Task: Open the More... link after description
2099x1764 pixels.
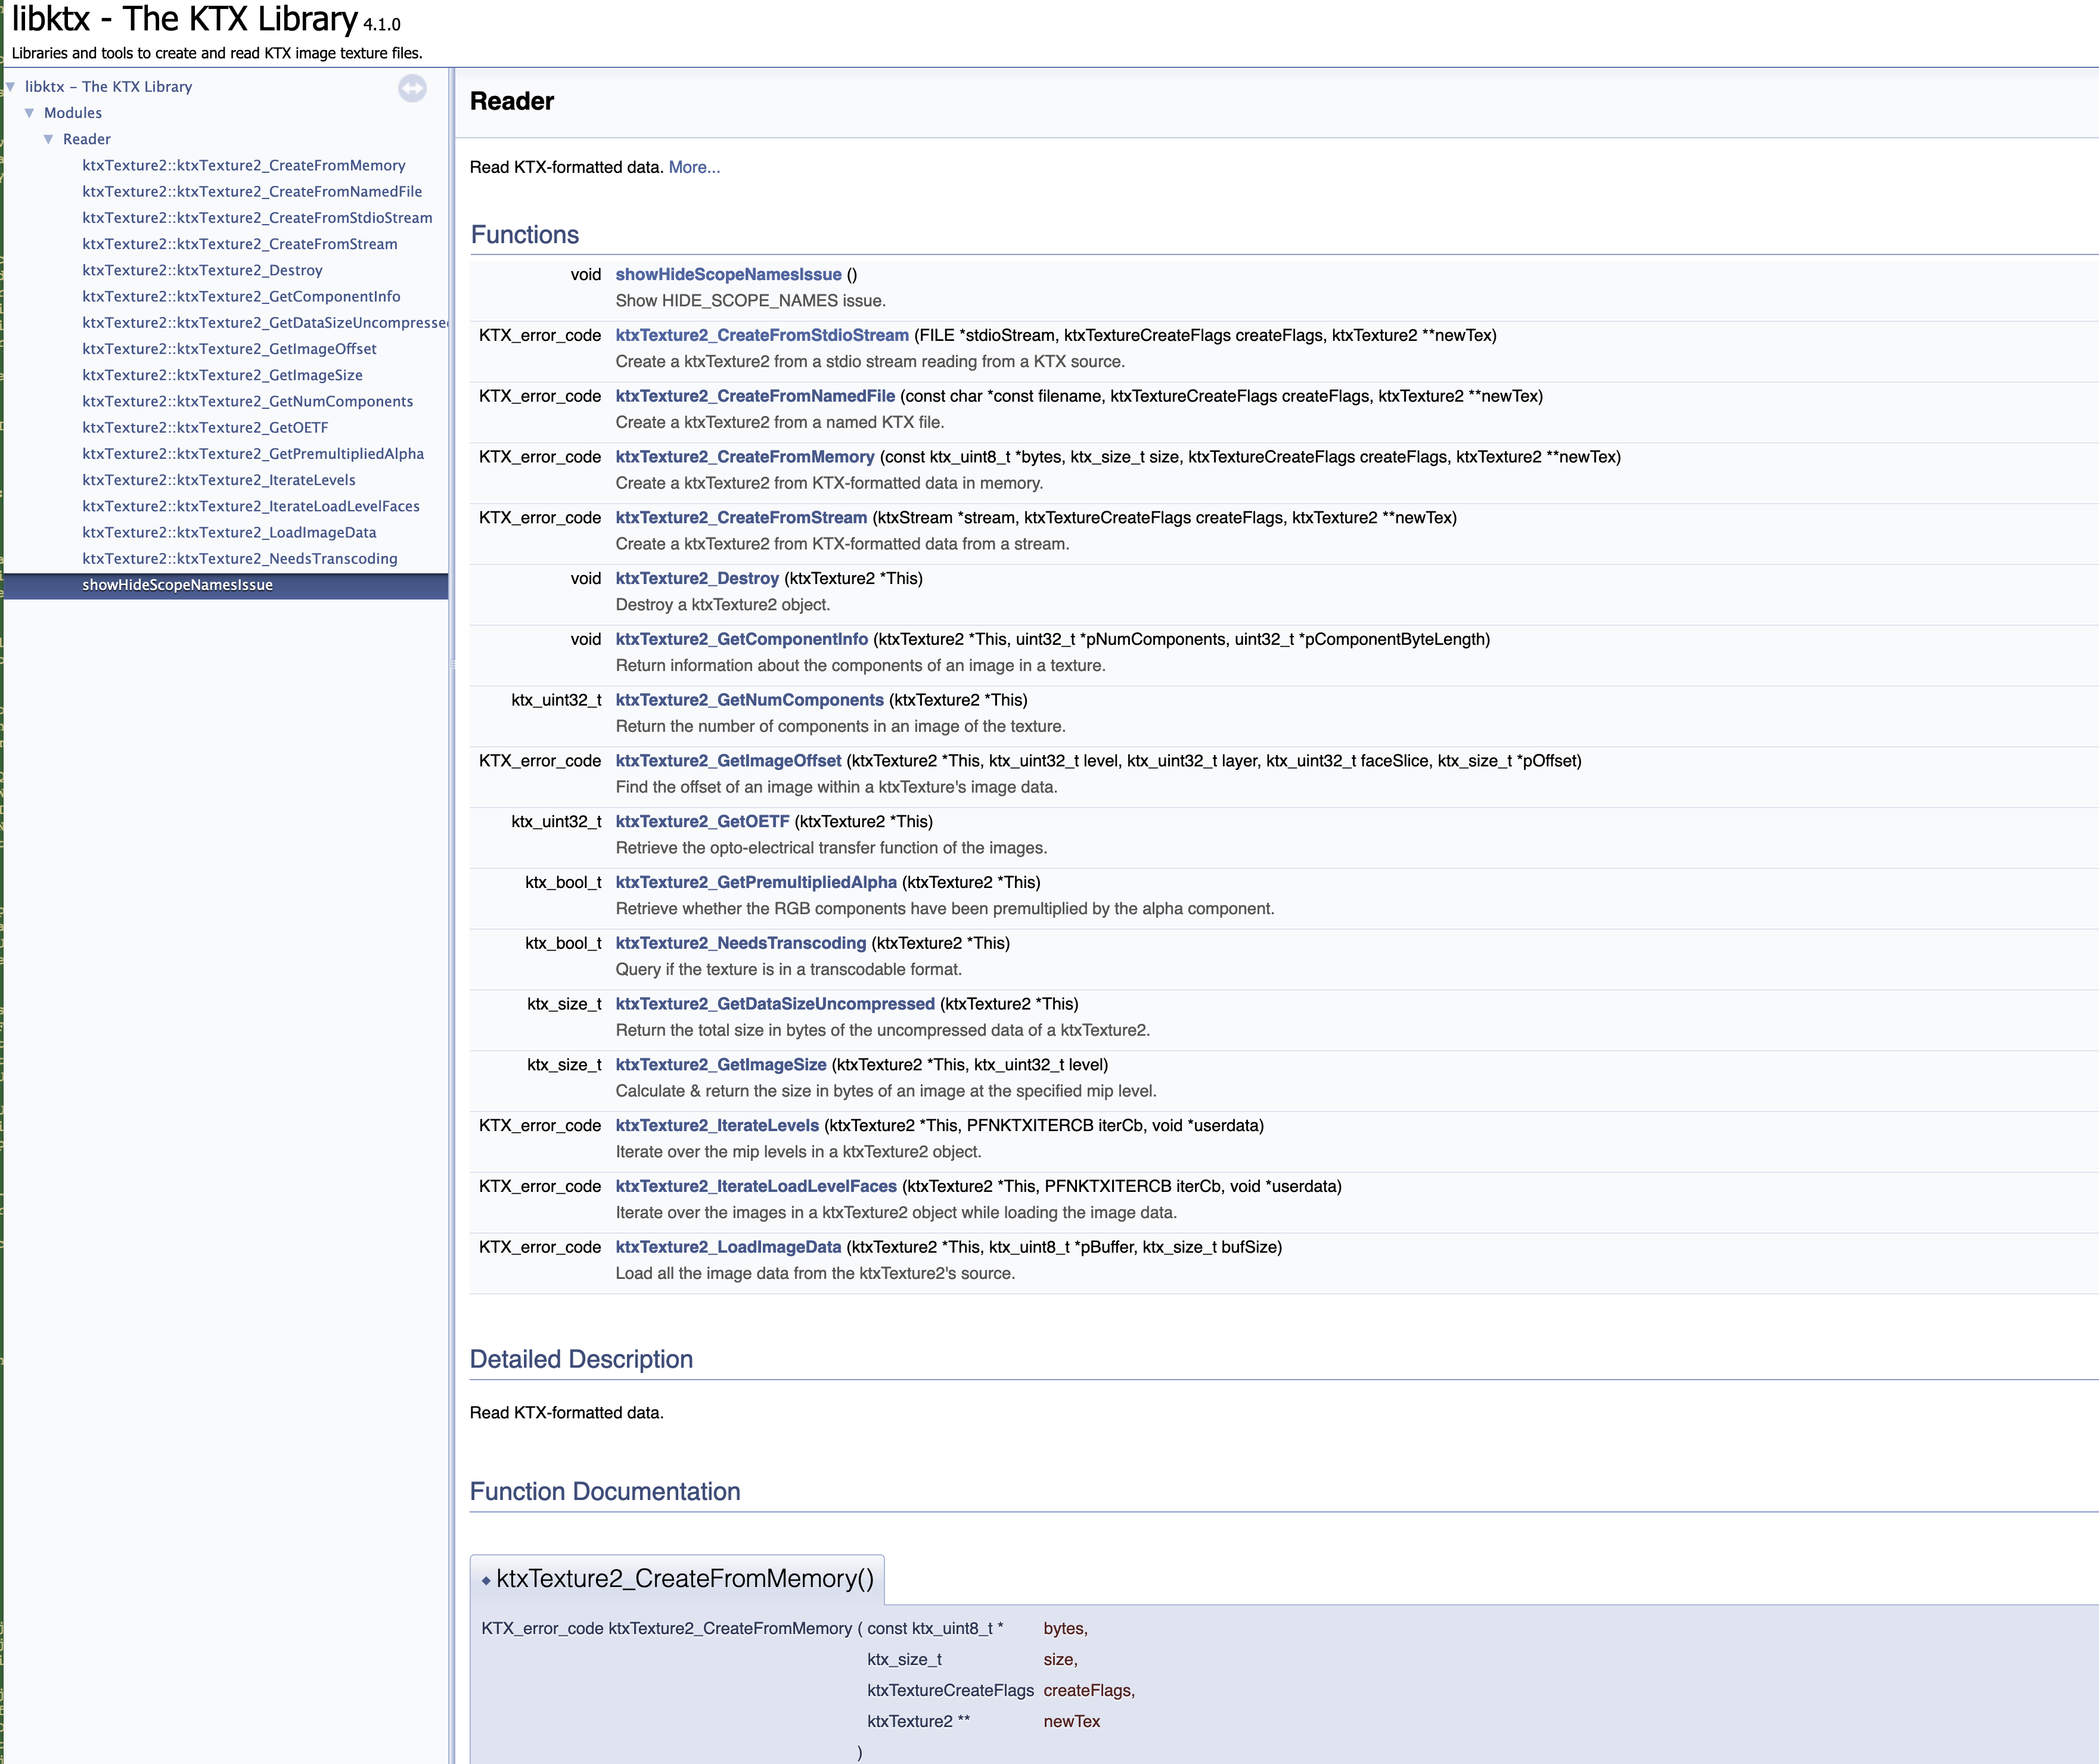Action: coord(693,167)
